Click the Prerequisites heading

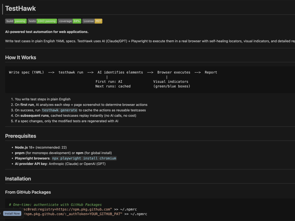point(21,136)
